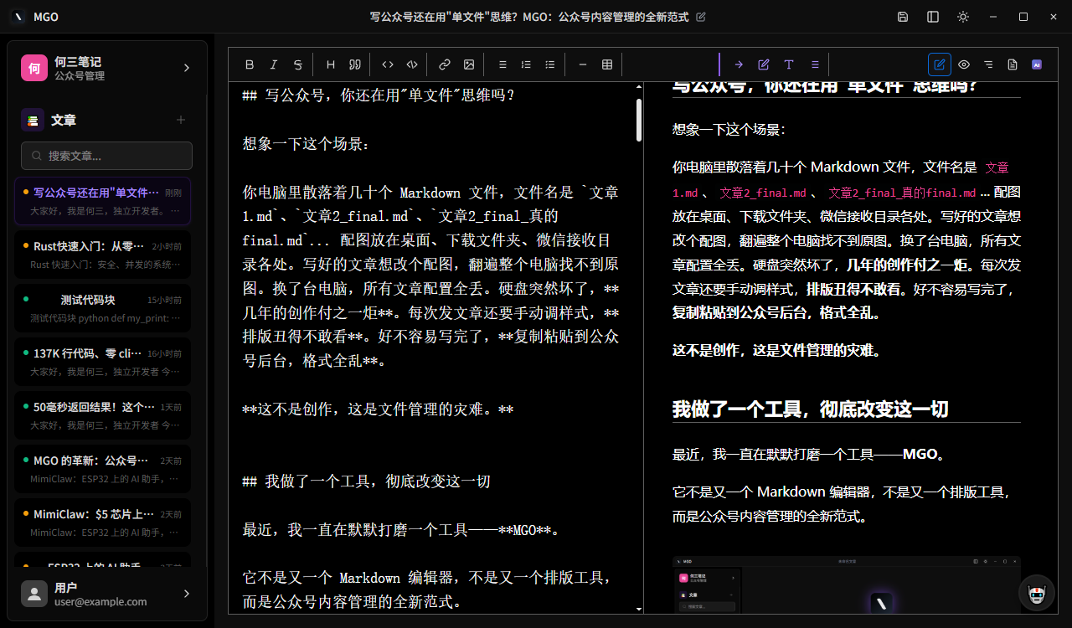Click the search articles input field
Viewport: 1072px width, 628px height.
106,156
